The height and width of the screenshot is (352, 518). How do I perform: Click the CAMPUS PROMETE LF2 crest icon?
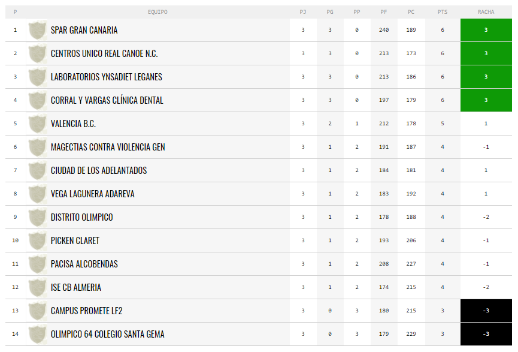[37, 311]
